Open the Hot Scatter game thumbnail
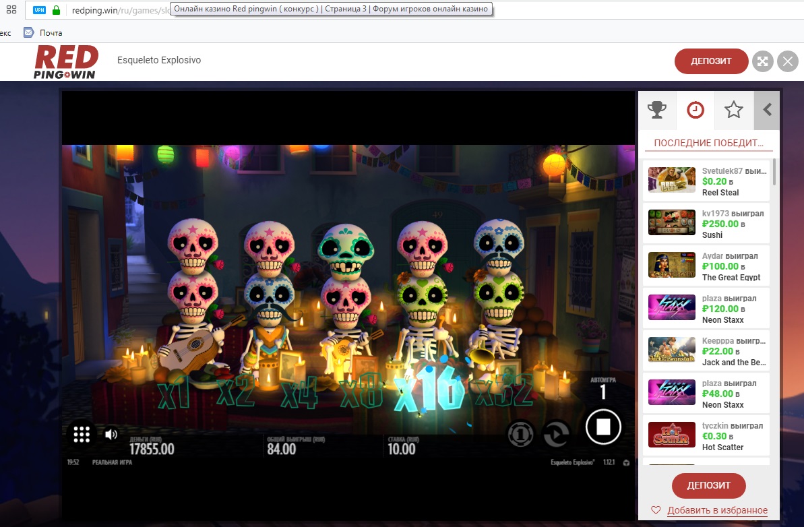 pyautogui.click(x=672, y=435)
